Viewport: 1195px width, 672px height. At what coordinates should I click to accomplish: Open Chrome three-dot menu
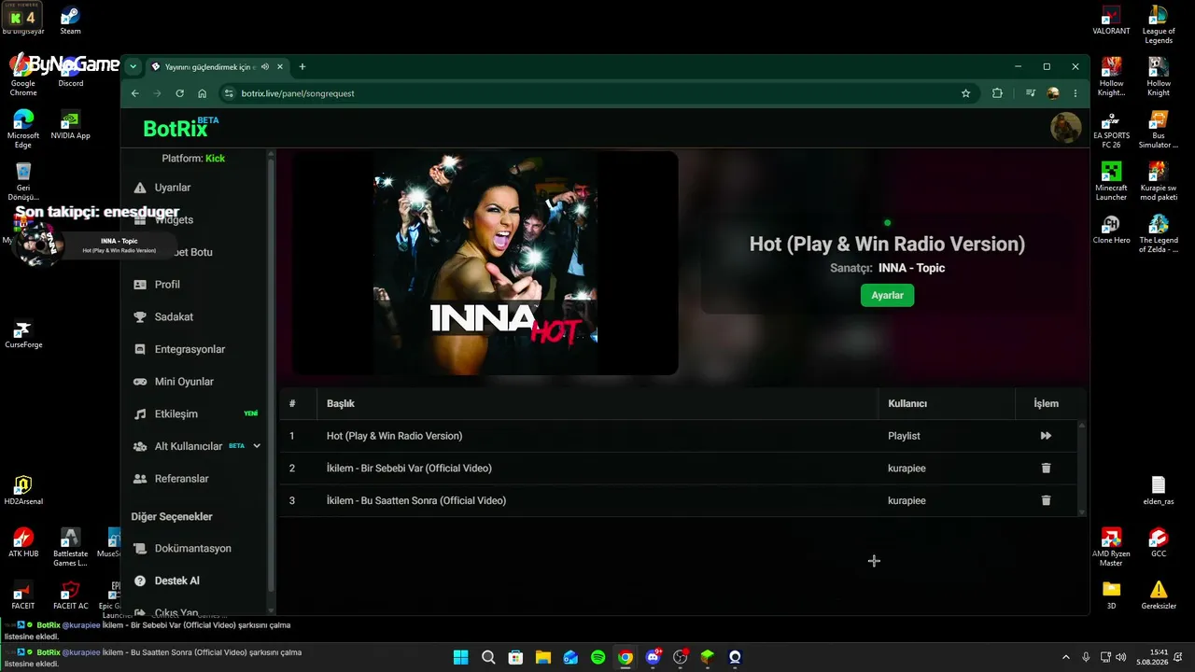click(x=1075, y=93)
